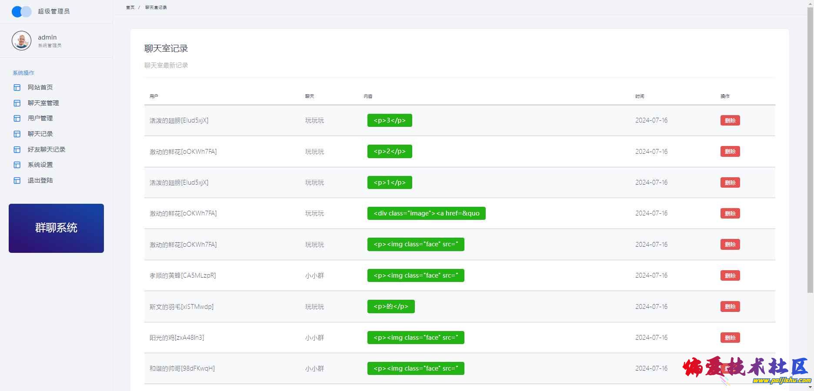This screenshot has height=391, width=814.
Task: Click the vertical page scrollbar
Action: pyautogui.click(x=810, y=148)
